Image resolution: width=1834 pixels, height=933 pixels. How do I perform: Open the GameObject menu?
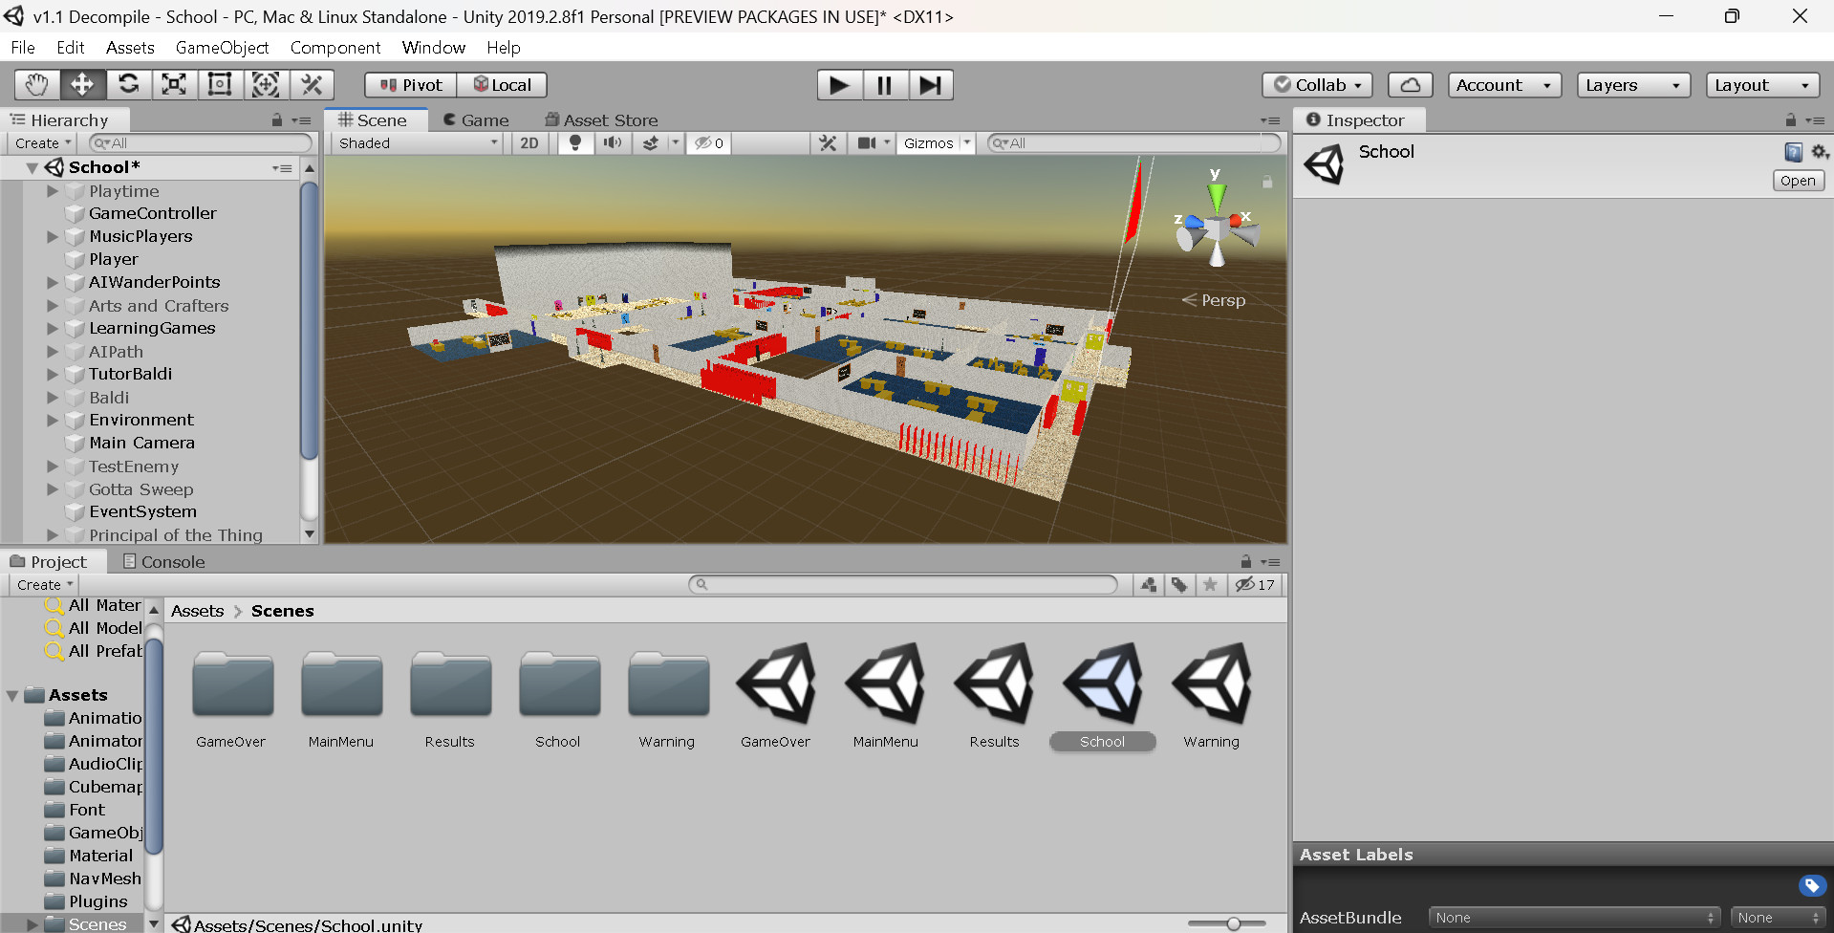pyautogui.click(x=222, y=47)
